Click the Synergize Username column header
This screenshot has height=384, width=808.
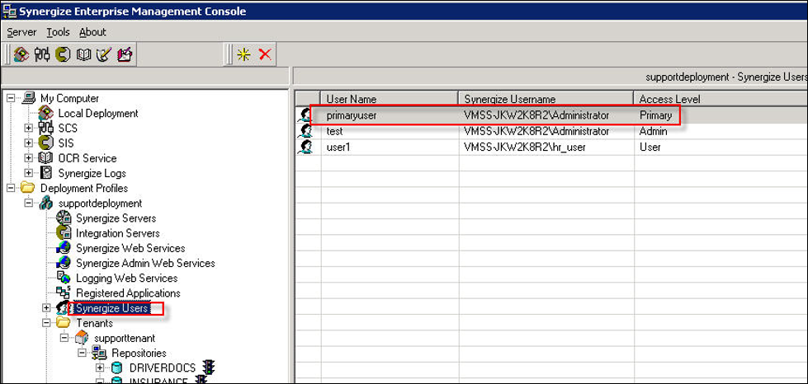click(509, 99)
